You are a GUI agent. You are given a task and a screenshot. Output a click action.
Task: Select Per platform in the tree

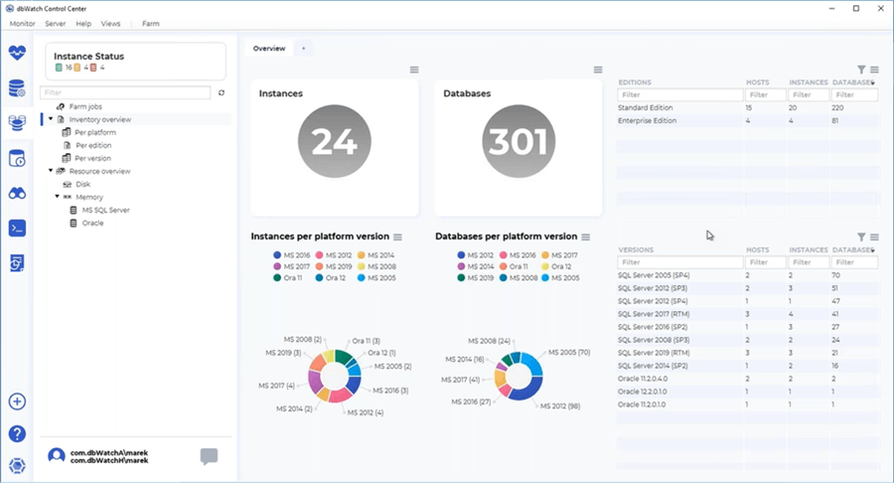coord(95,132)
